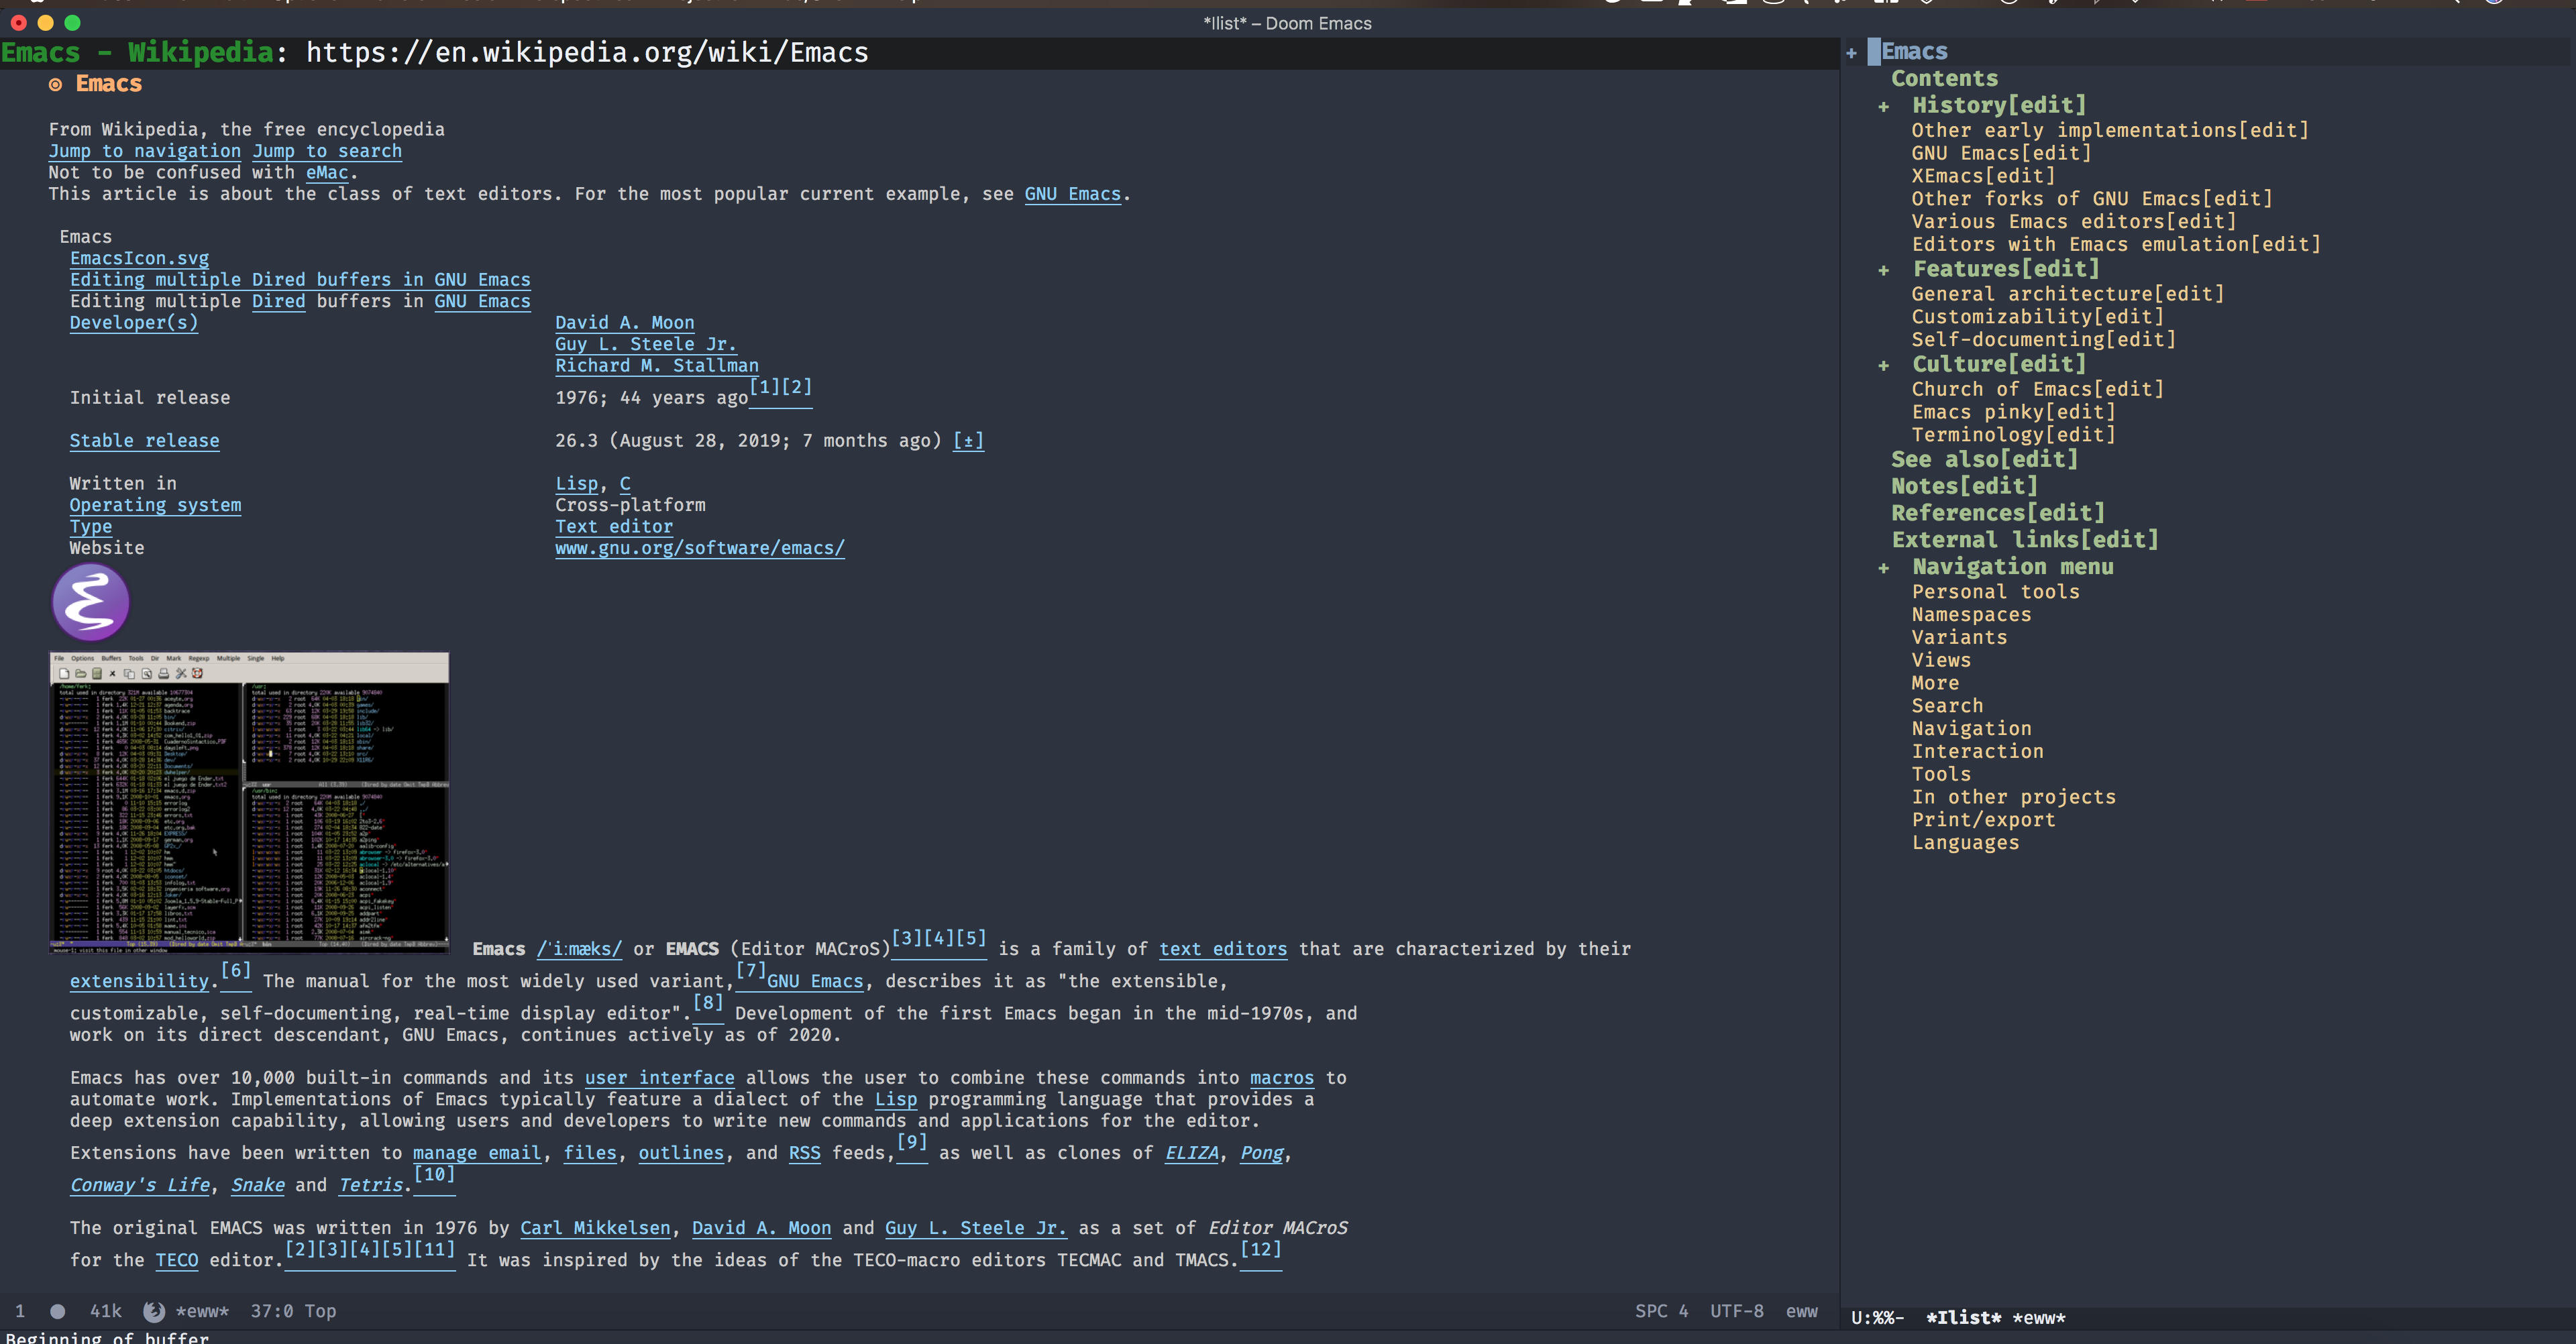The image size is (2576, 1344).
Task: Click the browser icon in modeline
Action: (x=154, y=1311)
